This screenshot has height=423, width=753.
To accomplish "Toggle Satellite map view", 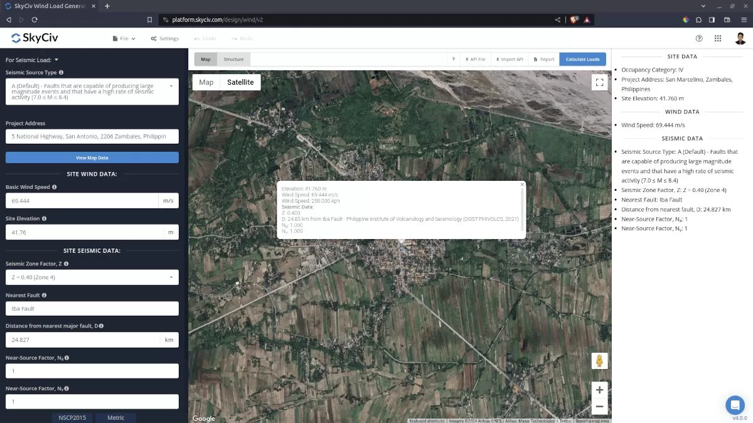I will point(242,82).
